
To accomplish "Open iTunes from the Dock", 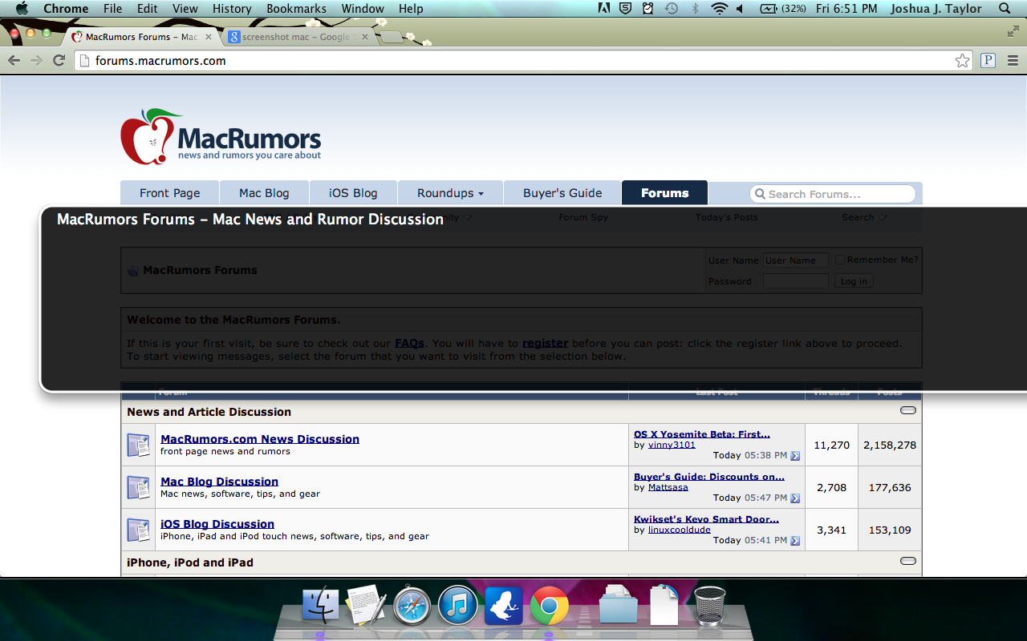I will (458, 605).
